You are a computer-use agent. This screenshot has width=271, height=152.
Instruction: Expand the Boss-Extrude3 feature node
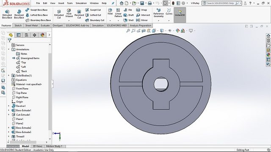[9, 132]
